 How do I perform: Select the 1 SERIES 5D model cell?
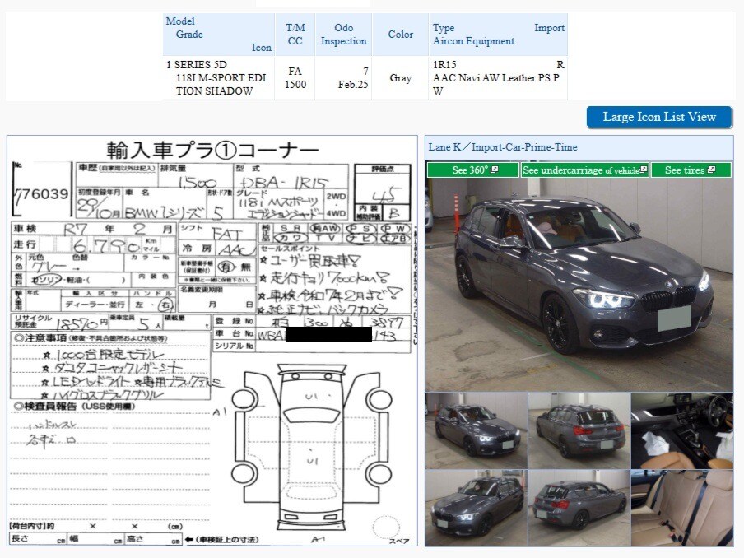(196, 64)
